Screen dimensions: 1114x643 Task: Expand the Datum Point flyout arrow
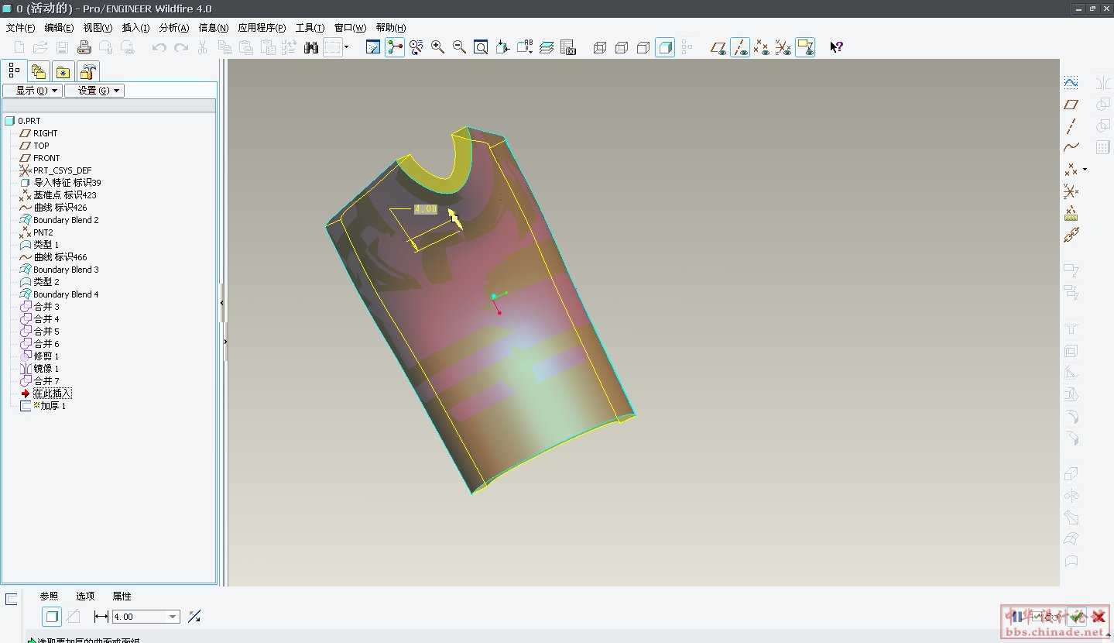pyautogui.click(x=1085, y=169)
